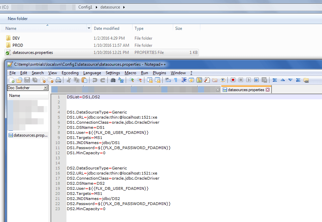This screenshot has height=222, width=322.
Task: Open the Run menu
Action: click(144, 73)
